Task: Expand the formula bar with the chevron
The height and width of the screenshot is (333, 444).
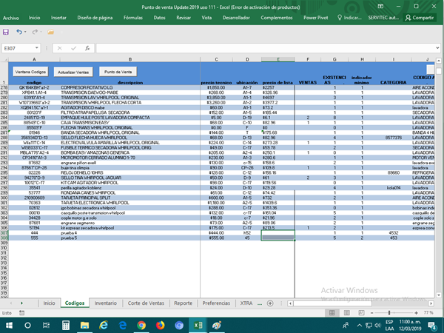Action: click(x=438, y=48)
